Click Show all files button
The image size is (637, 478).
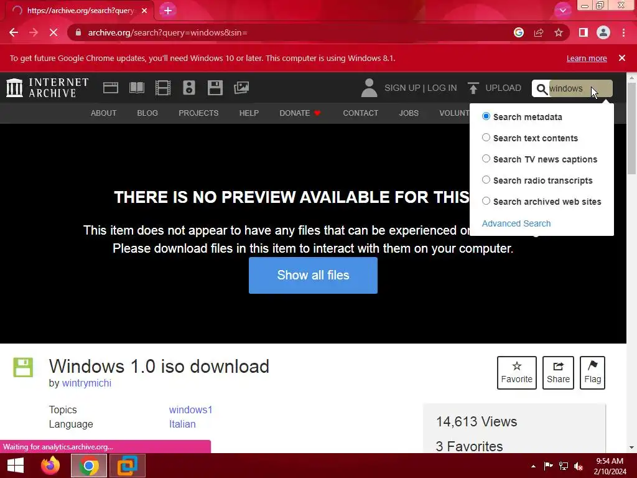pos(314,275)
